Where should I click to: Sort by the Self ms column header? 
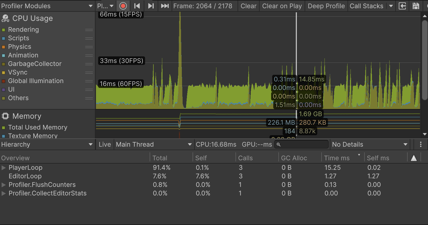coord(386,158)
